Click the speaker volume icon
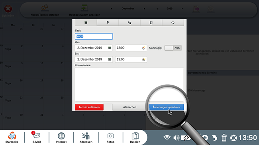Viewport: 259px width, 145px height. pyautogui.click(x=176, y=138)
